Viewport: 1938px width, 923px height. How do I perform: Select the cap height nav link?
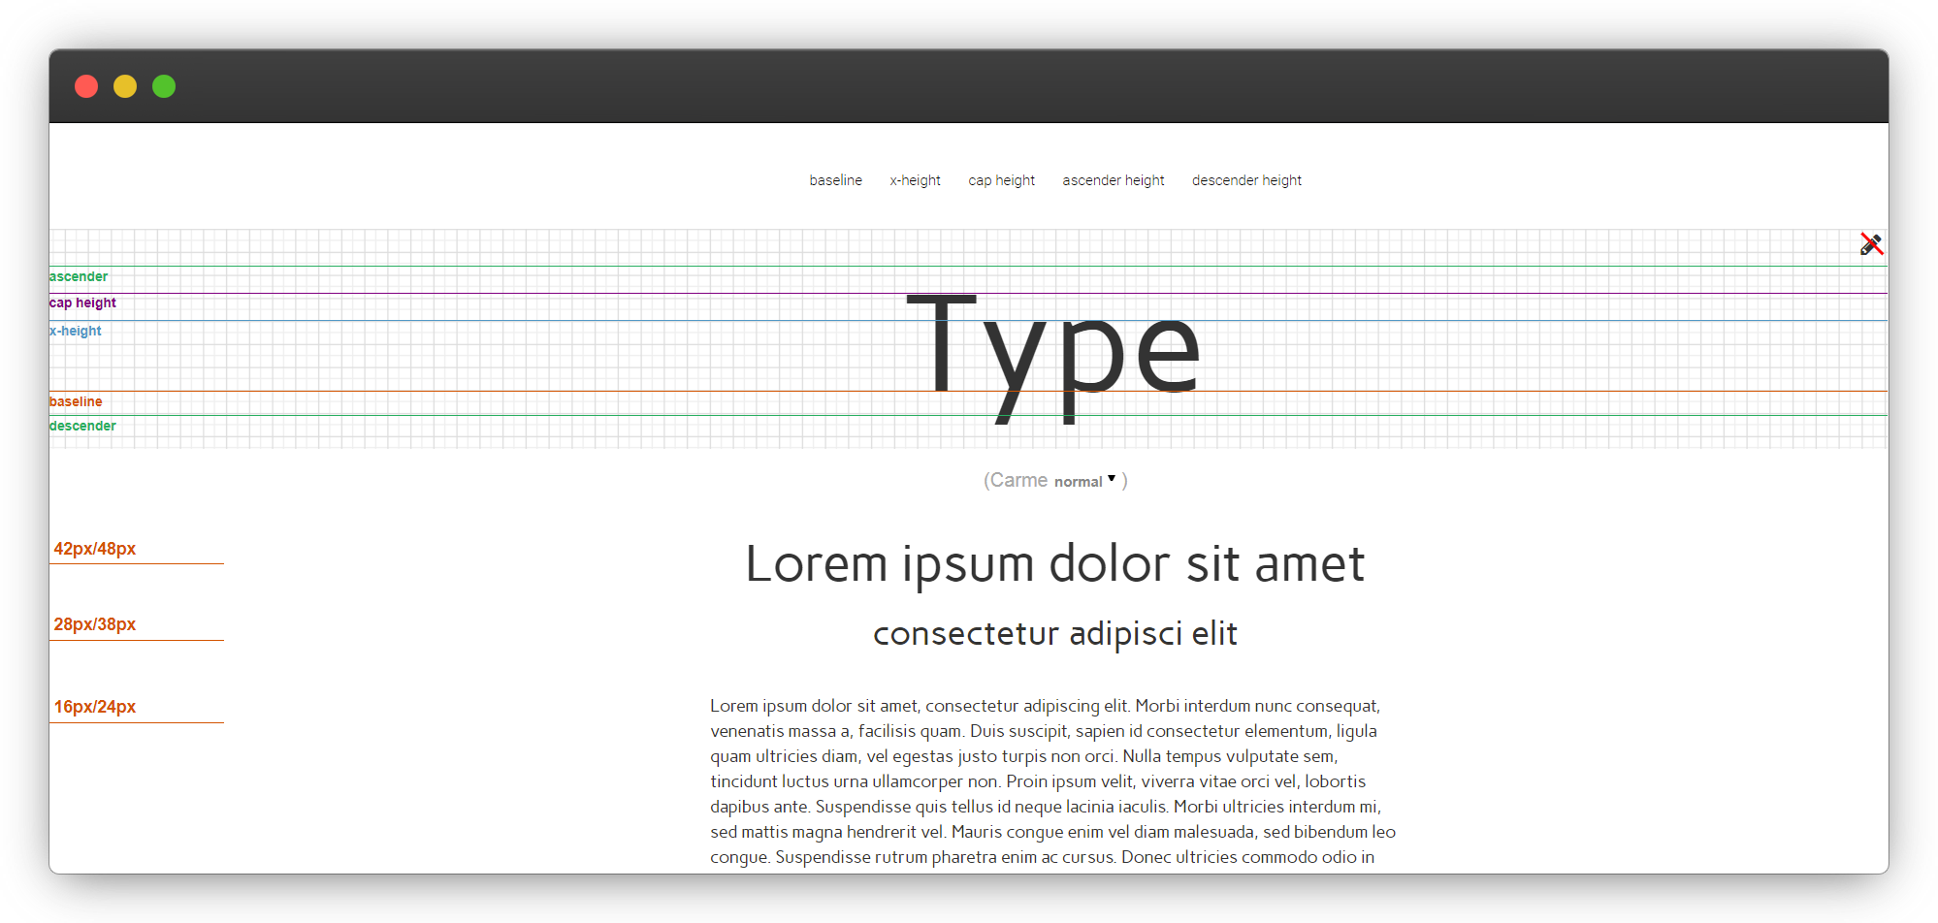tap(1001, 180)
